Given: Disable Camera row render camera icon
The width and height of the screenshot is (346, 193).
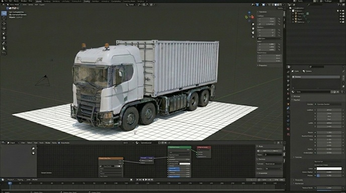Looking at the screenshot, I should click(x=343, y=14).
